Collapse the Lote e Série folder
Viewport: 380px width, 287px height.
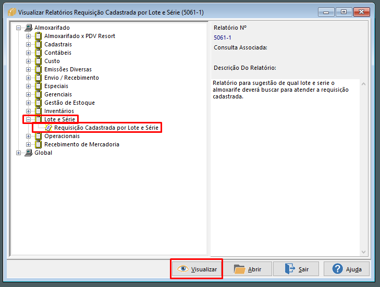(x=28, y=119)
